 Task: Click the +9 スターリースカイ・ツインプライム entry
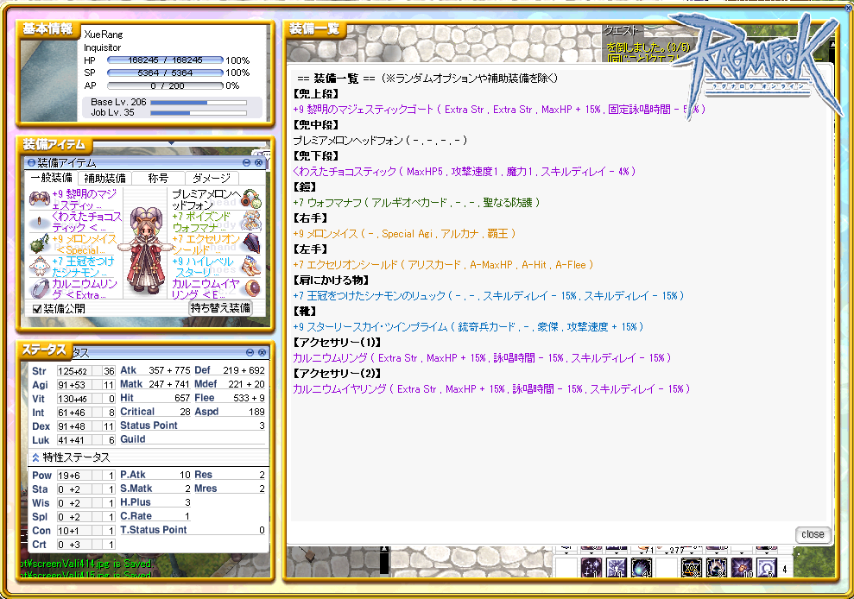click(468, 327)
